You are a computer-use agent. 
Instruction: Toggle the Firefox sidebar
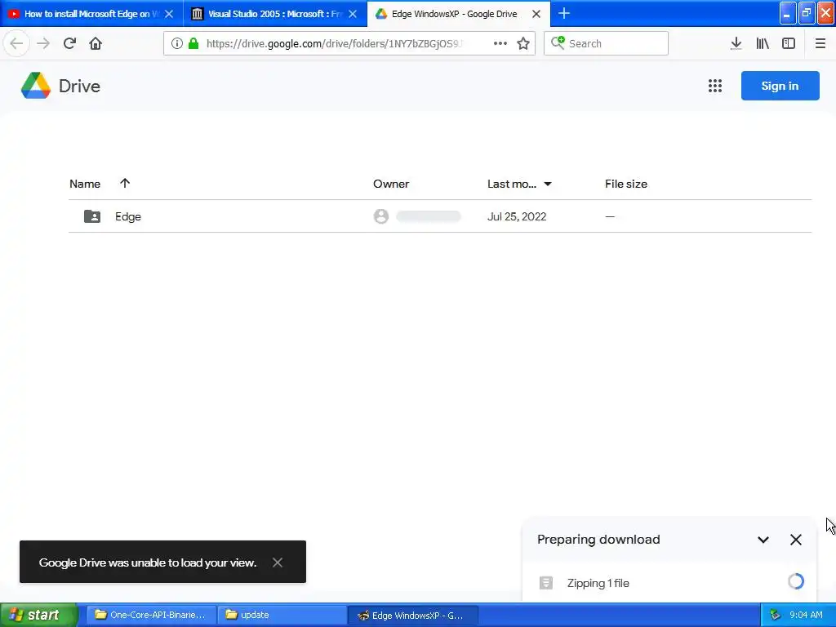[x=789, y=43]
